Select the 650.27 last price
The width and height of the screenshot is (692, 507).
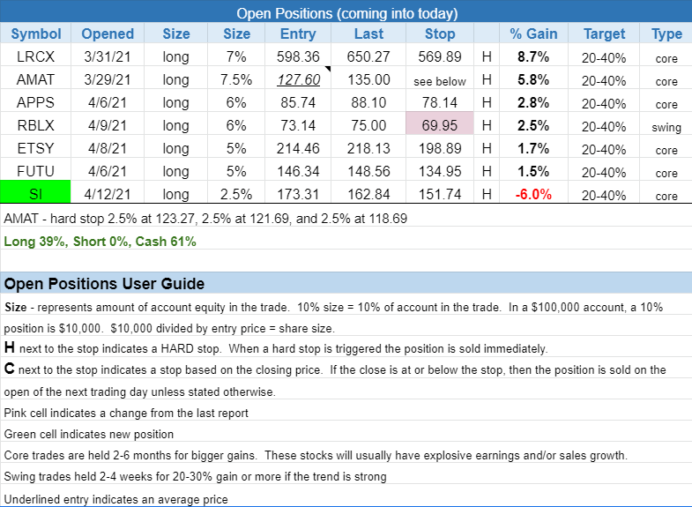pyautogui.click(x=368, y=56)
